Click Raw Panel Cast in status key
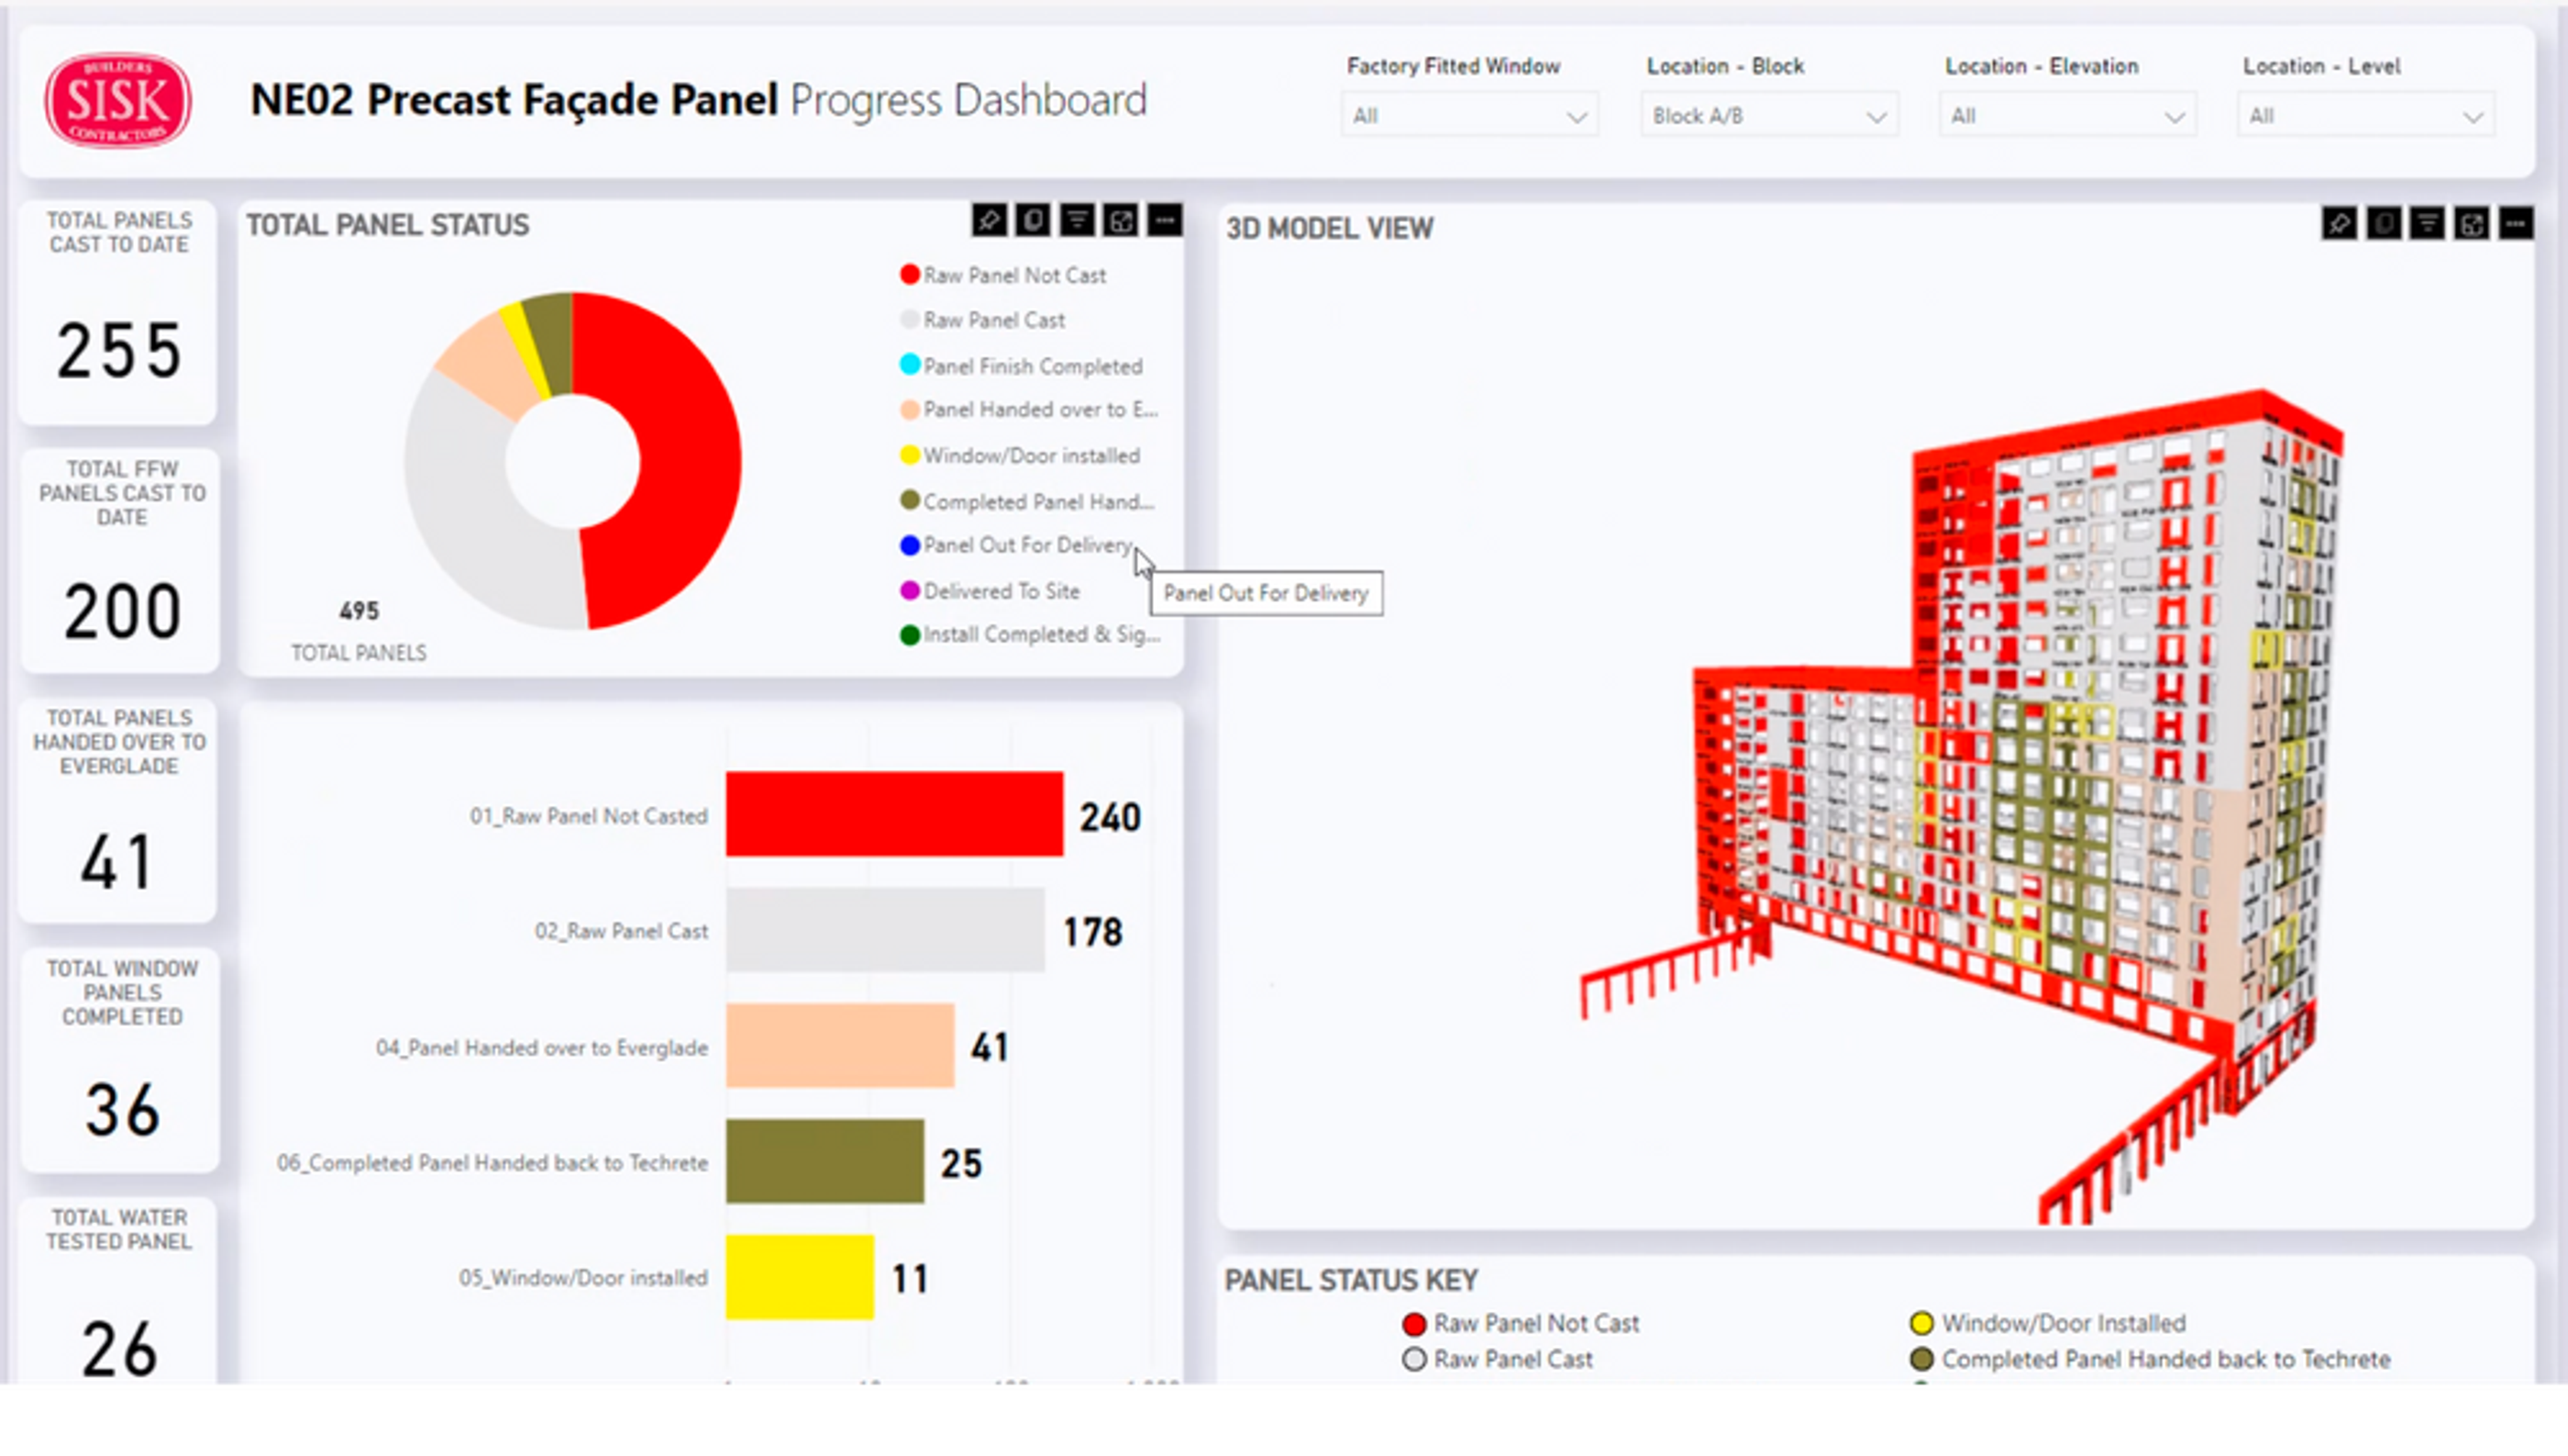Screen dimensions: 2568x1456 click(1497, 1360)
